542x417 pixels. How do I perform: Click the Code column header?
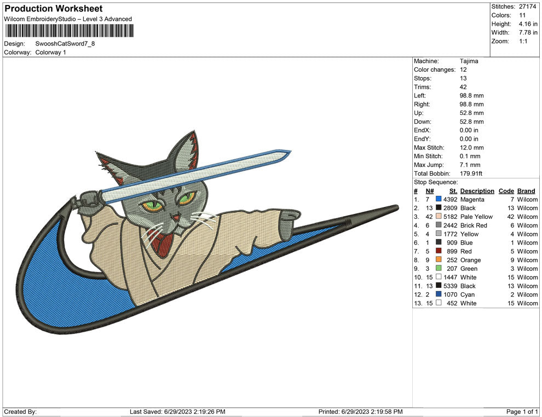(506, 190)
